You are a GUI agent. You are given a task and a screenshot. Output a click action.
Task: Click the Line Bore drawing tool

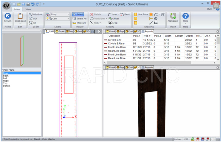141,14
